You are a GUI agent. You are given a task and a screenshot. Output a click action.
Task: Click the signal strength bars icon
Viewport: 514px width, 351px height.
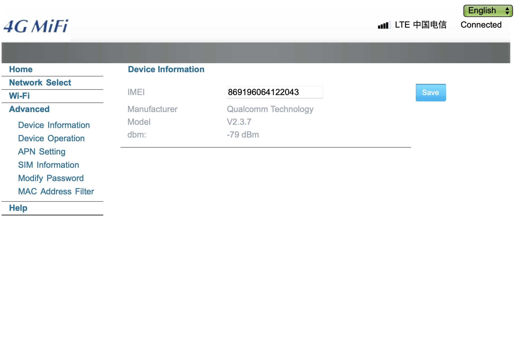click(384, 25)
